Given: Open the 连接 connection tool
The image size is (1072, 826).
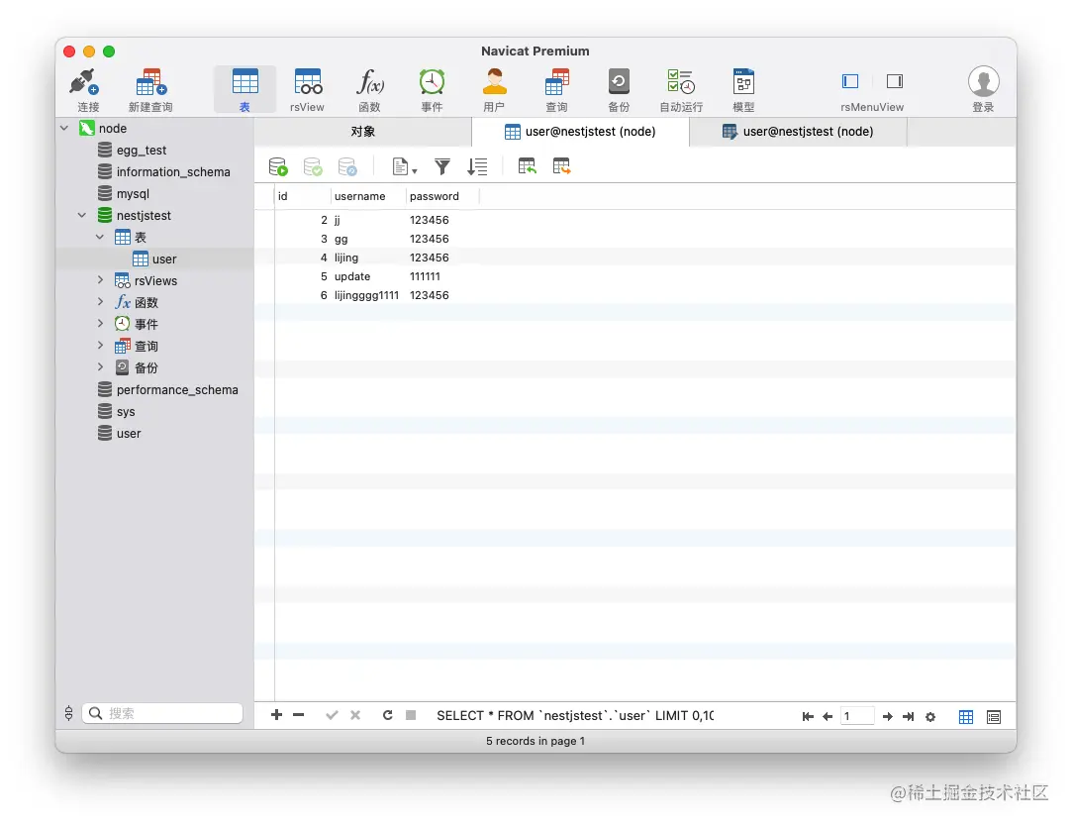Looking at the screenshot, I should [85, 90].
